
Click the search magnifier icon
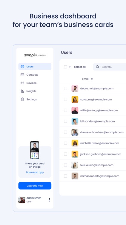tap(98, 67)
